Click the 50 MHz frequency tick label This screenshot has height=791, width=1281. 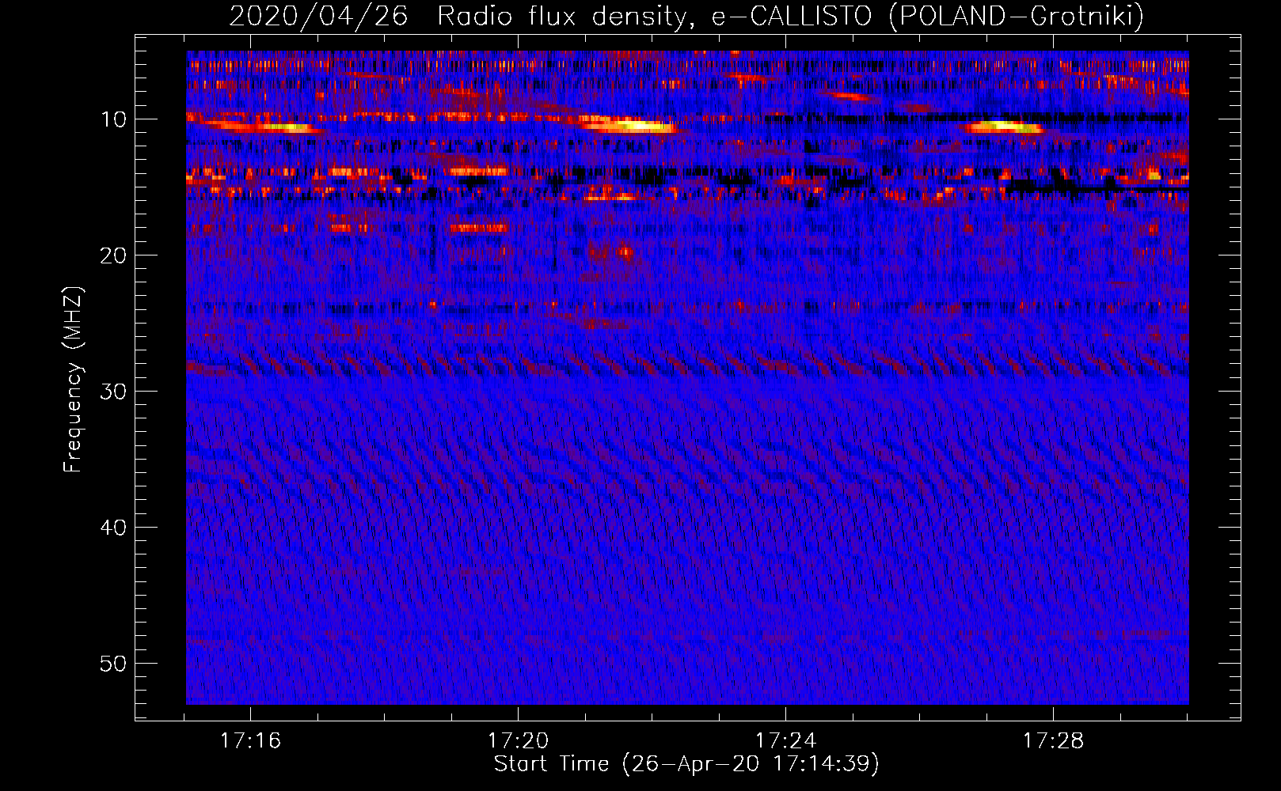coord(114,664)
